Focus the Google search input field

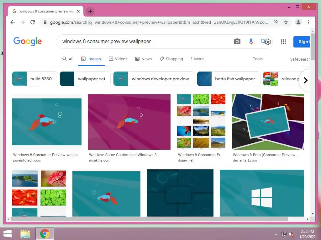[143, 42]
